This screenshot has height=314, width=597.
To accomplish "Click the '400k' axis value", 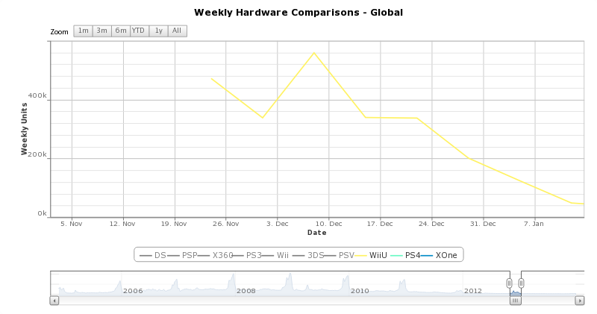I will (37, 95).
